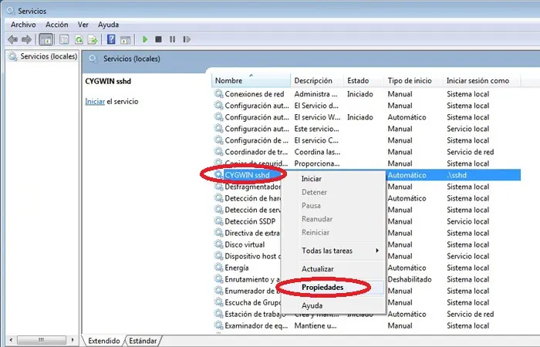Image resolution: width=540 pixels, height=347 pixels.
Task: Click Deshabilitado startup type cell
Action: 410,279
